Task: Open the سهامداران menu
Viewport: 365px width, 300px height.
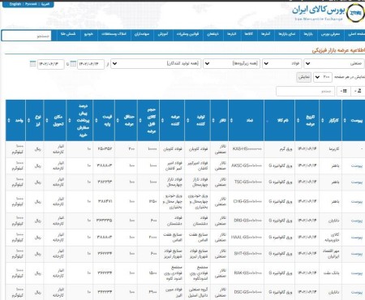Action: [x=142, y=34]
